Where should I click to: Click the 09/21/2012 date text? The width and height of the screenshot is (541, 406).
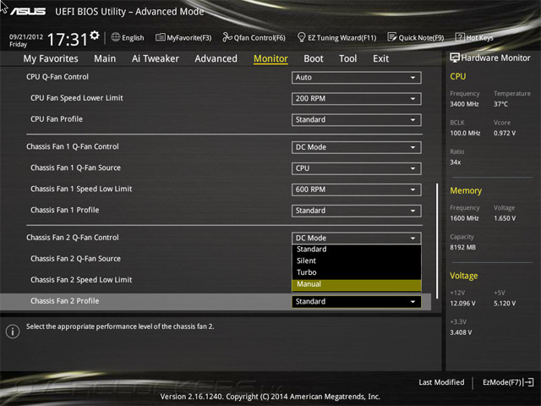coord(26,36)
